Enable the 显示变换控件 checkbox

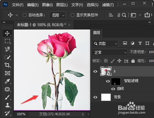tap(72, 15)
